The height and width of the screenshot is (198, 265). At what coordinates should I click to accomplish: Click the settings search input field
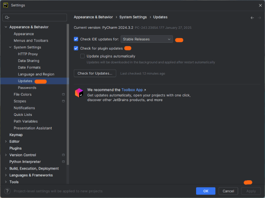tap(37, 17)
